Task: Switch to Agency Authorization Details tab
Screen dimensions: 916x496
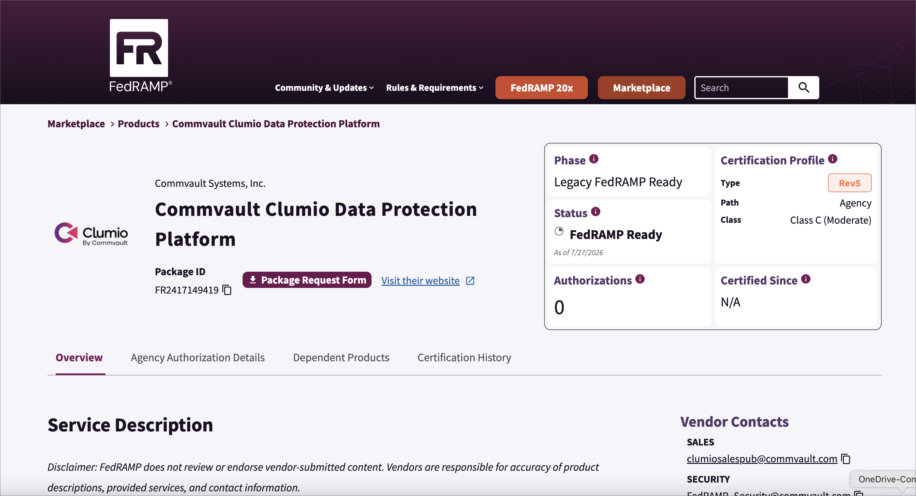Action: (198, 357)
